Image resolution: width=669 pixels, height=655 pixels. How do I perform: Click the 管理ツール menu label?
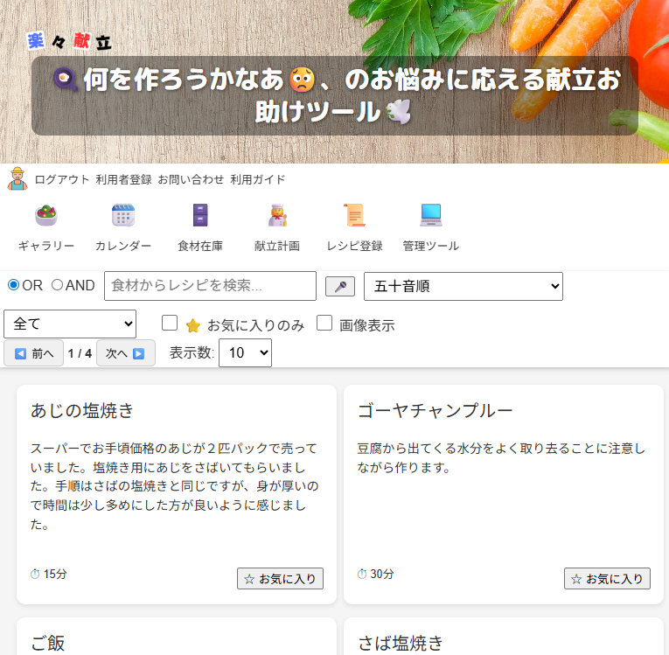pyautogui.click(x=431, y=246)
